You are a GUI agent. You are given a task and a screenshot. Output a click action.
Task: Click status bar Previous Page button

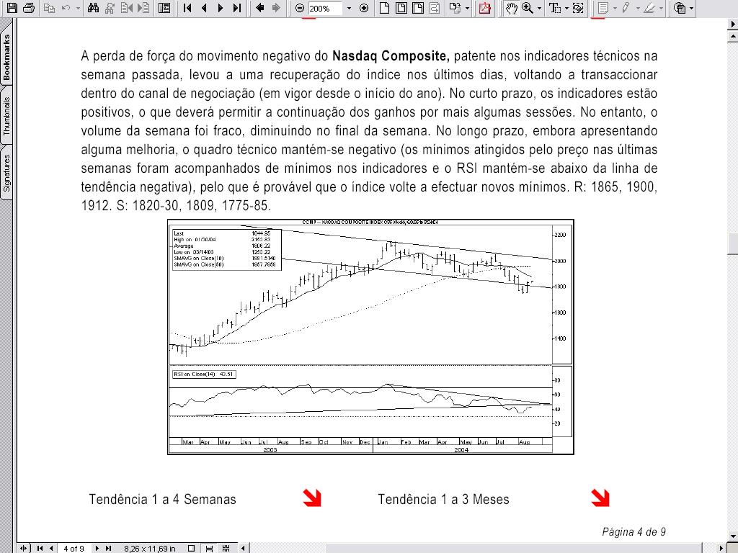pyautogui.click(x=51, y=548)
